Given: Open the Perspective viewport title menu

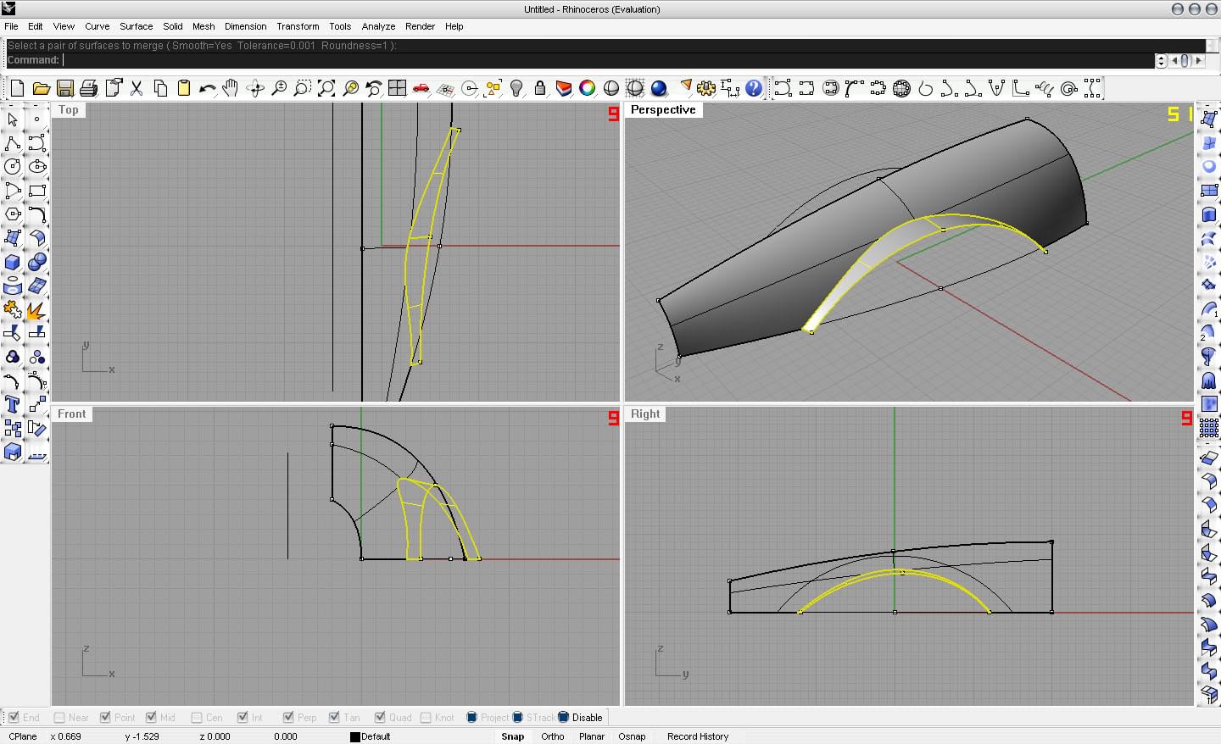Looking at the screenshot, I should coord(663,110).
